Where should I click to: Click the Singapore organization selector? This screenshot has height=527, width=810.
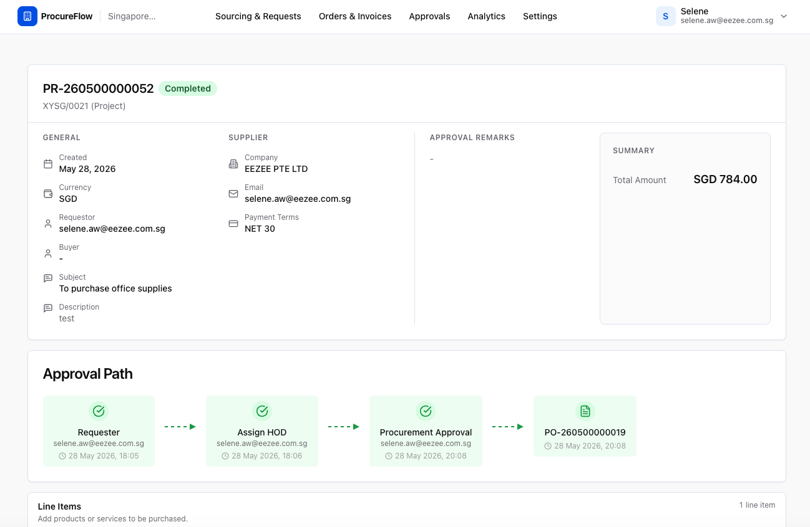tap(132, 16)
